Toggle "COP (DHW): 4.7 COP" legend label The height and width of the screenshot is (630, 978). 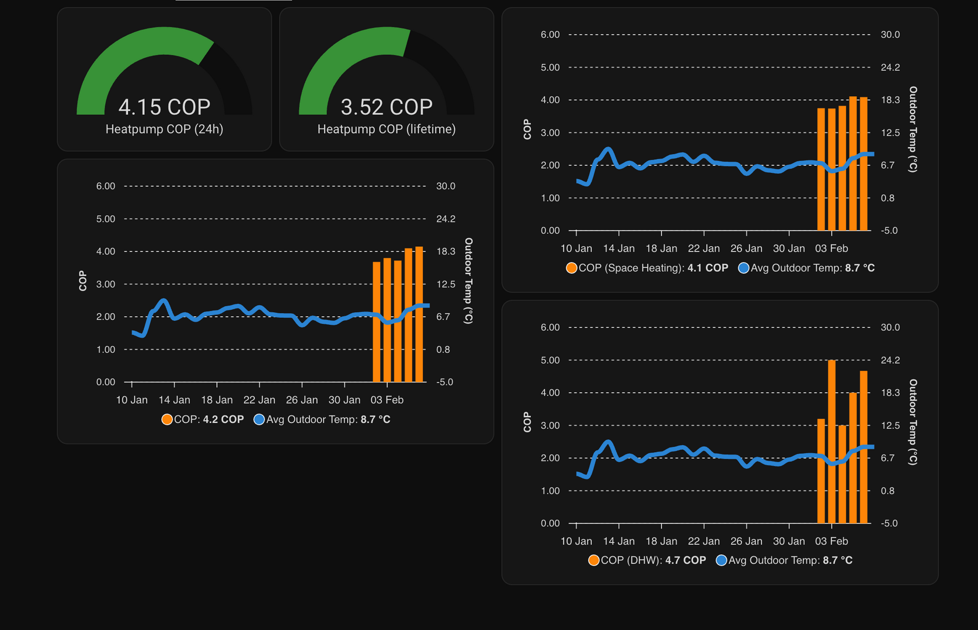653,560
